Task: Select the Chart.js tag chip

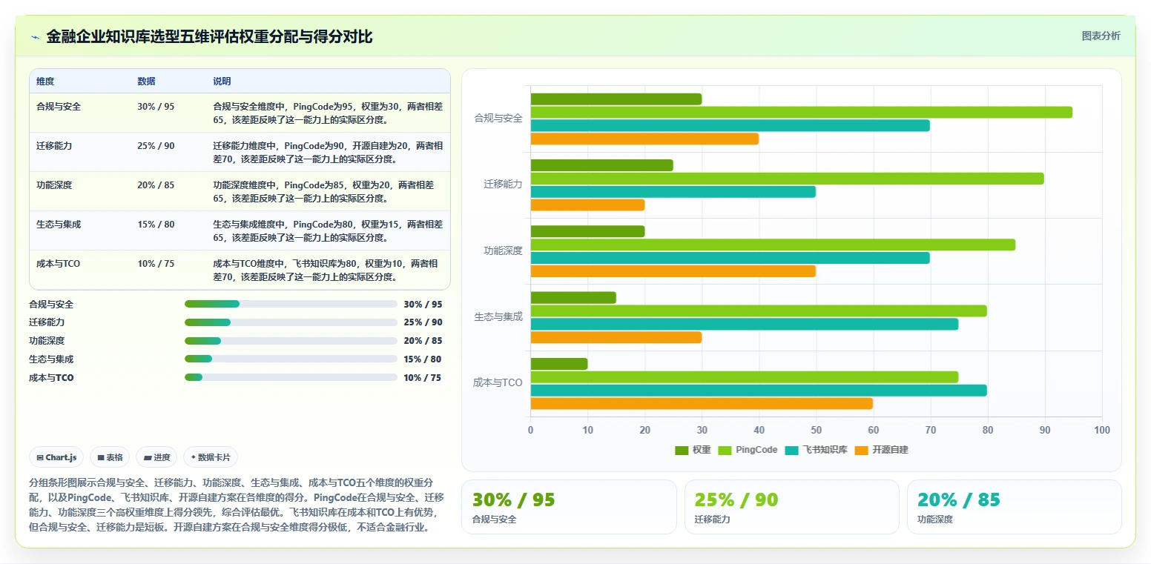Action: click(56, 457)
